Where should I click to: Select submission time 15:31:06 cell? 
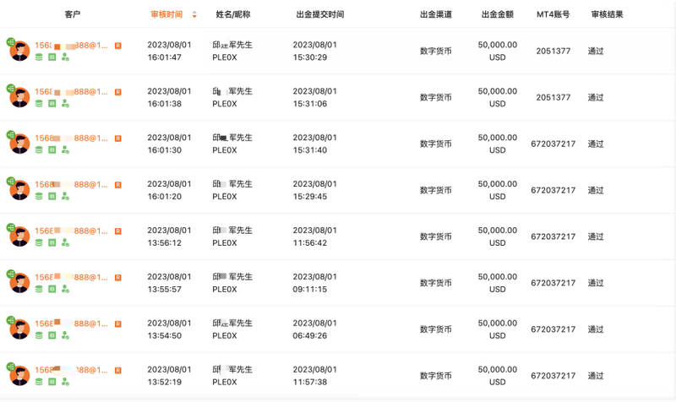pos(314,97)
